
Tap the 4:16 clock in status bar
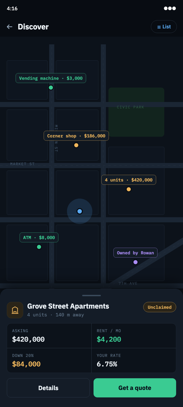(12, 8)
